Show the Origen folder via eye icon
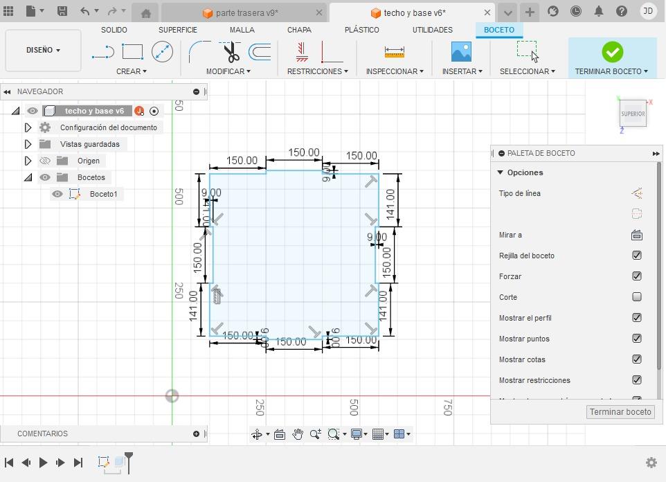The width and height of the screenshot is (666, 482). click(45, 161)
